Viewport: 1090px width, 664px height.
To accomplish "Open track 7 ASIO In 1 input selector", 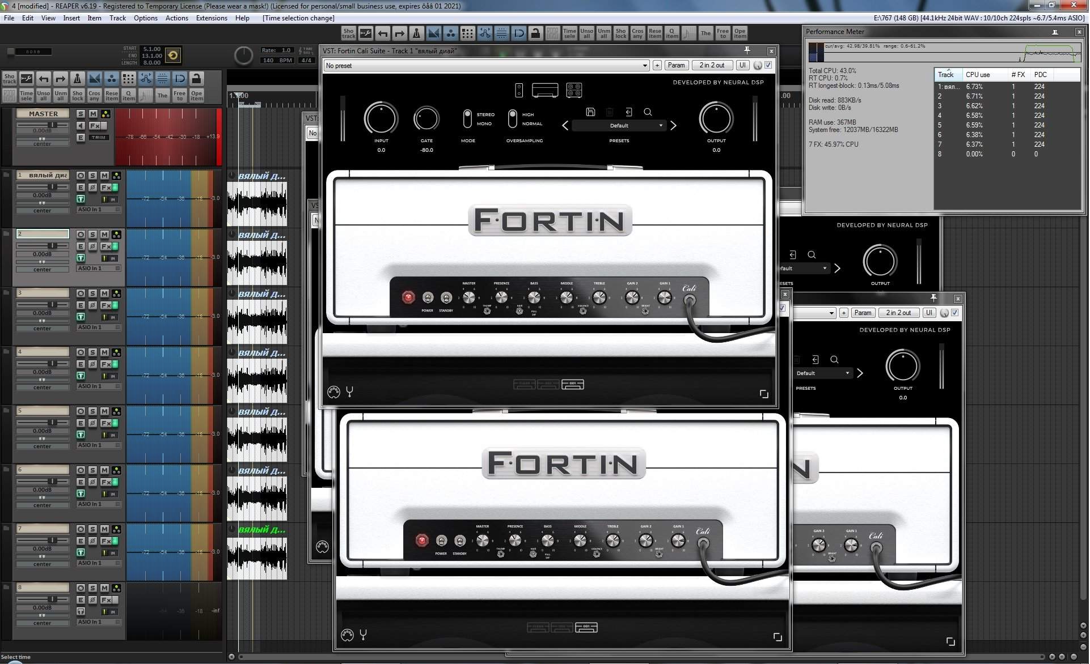I will (99, 563).
